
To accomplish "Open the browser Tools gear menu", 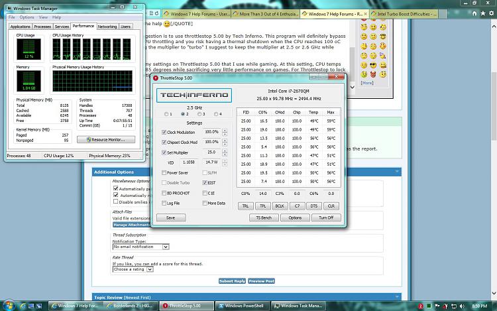I will tap(491, 13).
